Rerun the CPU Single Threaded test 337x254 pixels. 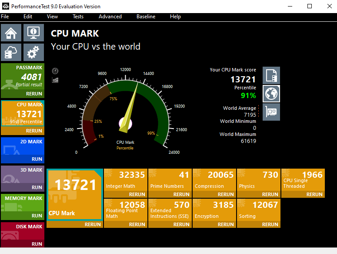pos(303,194)
